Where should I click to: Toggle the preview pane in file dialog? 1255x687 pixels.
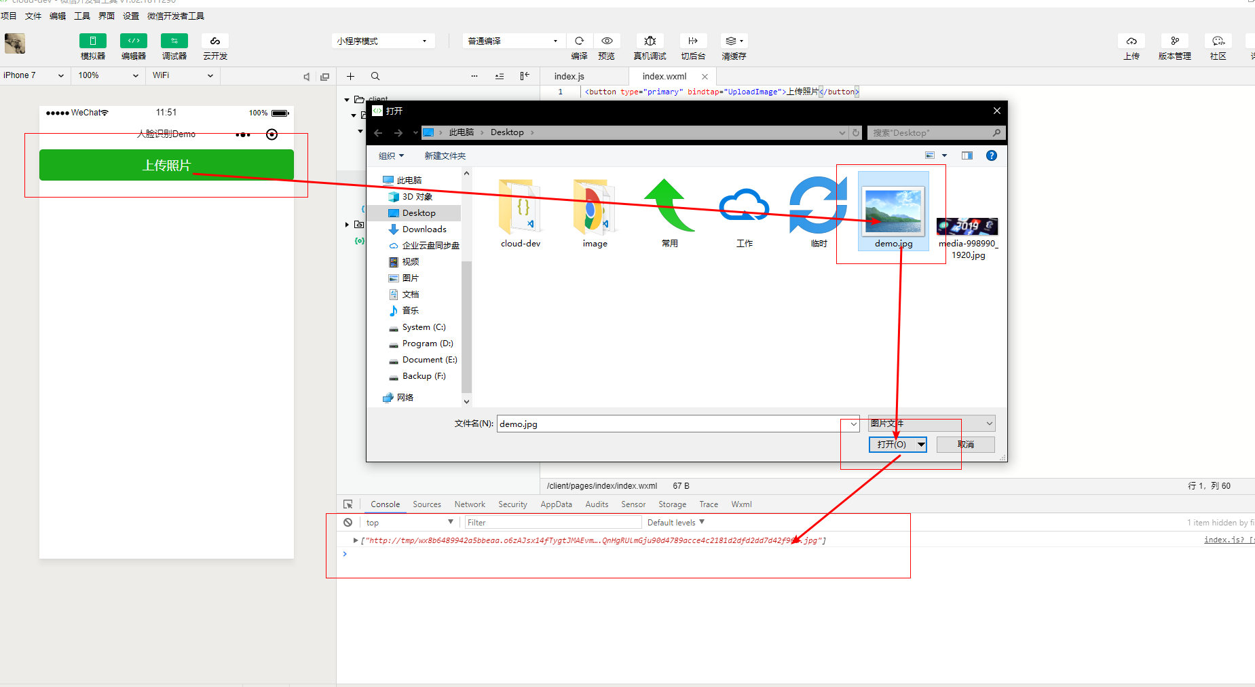967,155
